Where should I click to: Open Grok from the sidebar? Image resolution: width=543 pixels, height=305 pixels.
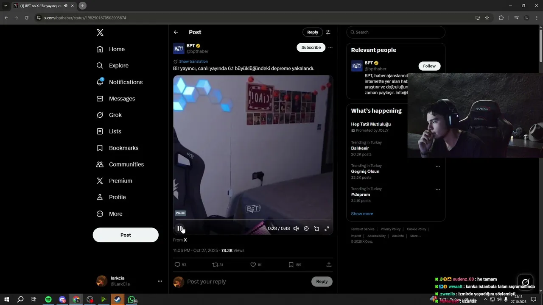(x=109, y=115)
